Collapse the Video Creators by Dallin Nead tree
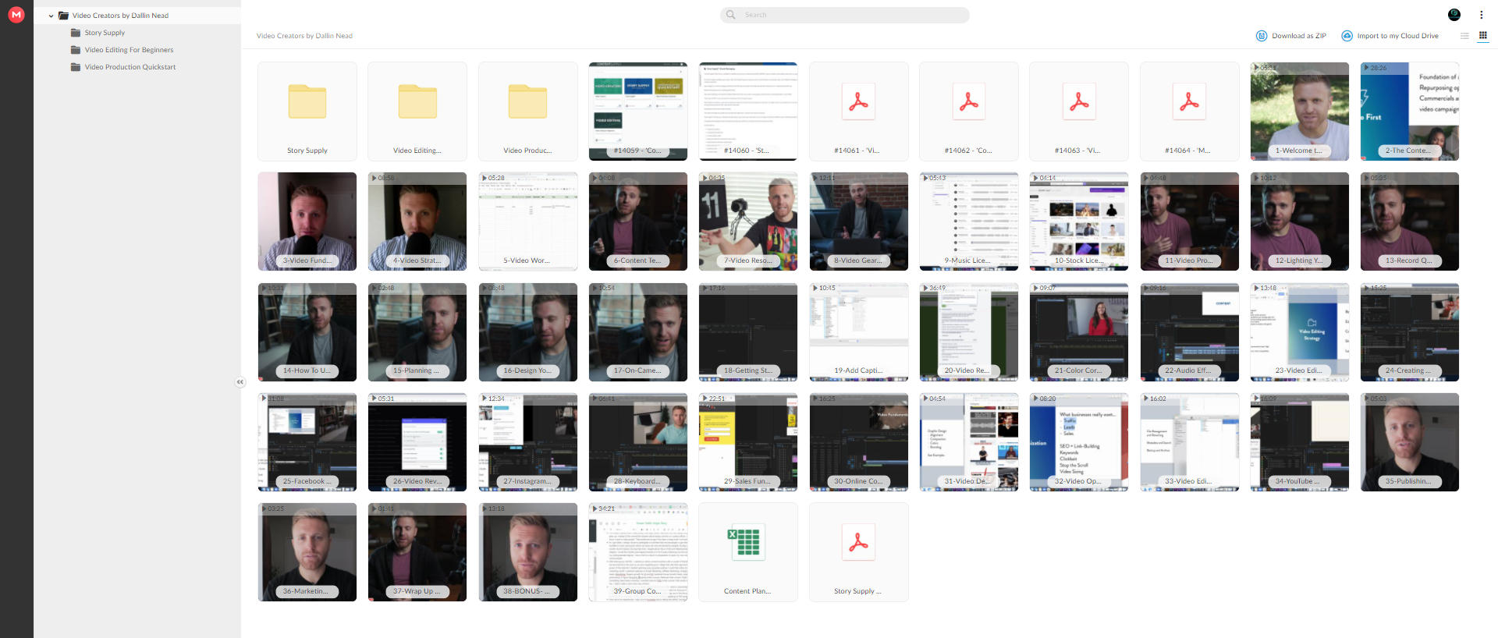 (x=51, y=16)
